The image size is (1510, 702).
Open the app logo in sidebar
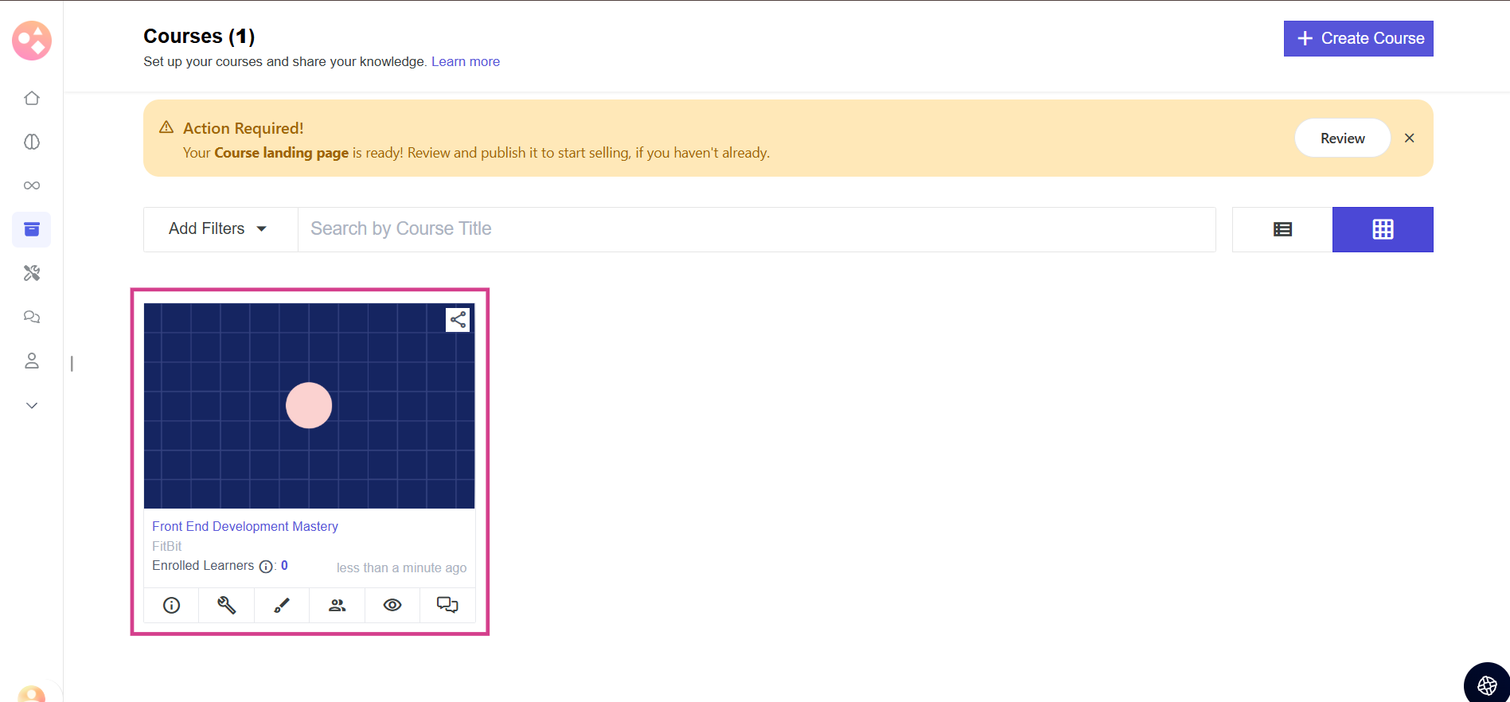32,41
